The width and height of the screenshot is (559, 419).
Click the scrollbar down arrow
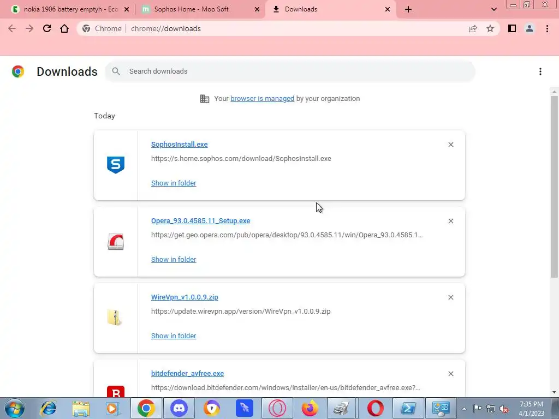coord(554,392)
